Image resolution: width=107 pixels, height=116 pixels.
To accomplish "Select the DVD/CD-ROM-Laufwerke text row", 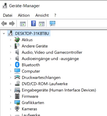I will point(45,84).
